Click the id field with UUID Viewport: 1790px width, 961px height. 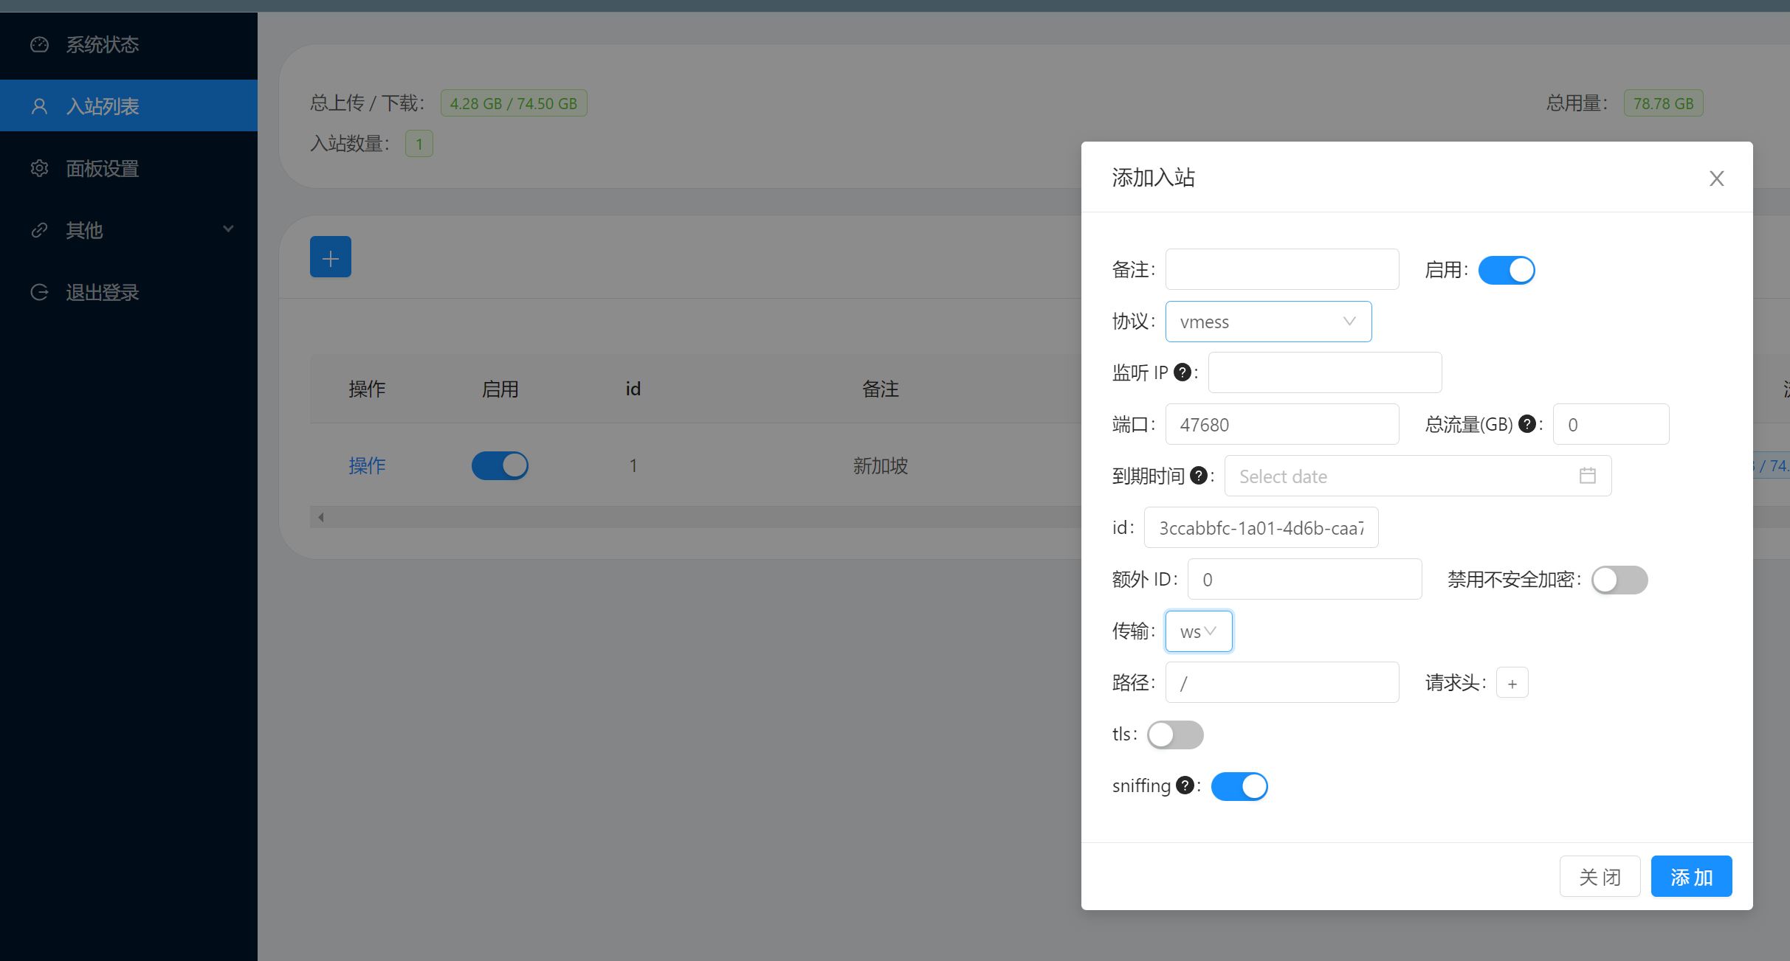(1261, 527)
